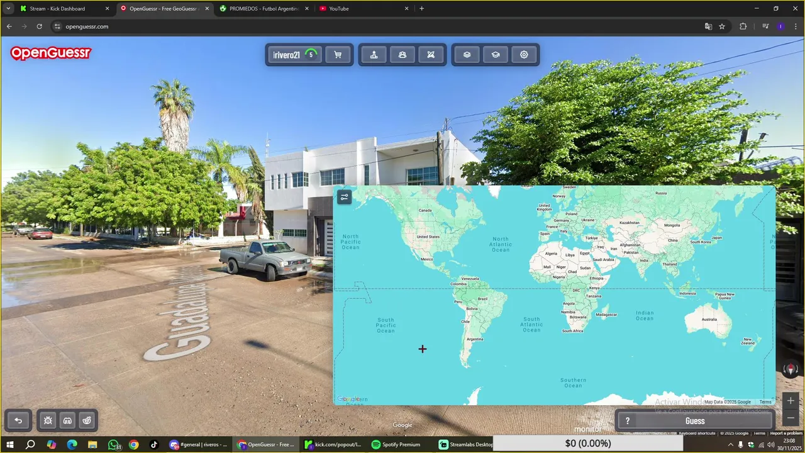805x453 pixels.
Task: Open the Reddit icon in OpenGuessr
Action: [x=87, y=420]
